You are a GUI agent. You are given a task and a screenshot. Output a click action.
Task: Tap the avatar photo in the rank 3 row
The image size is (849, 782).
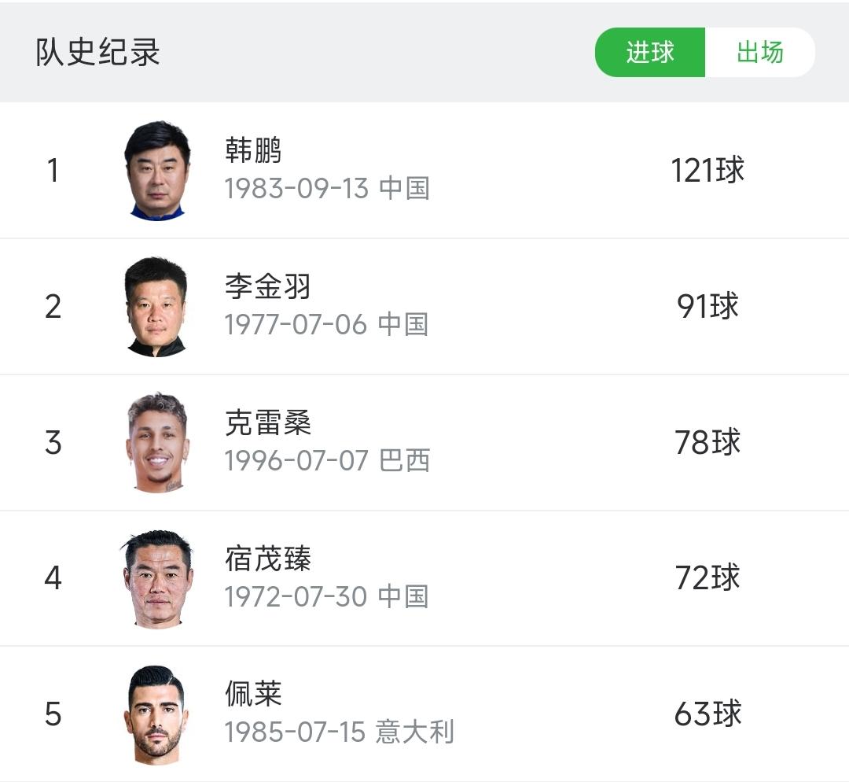pyautogui.click(x=157, y=442)
